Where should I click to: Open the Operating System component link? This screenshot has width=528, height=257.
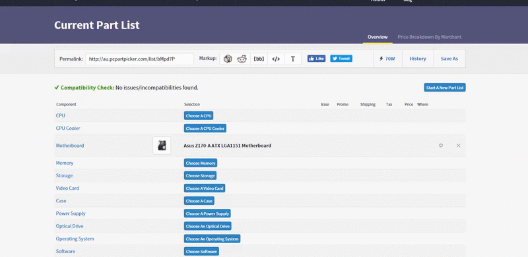pos(75,239)
